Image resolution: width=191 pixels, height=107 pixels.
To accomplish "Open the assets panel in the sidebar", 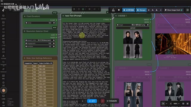I will point(3,23).
